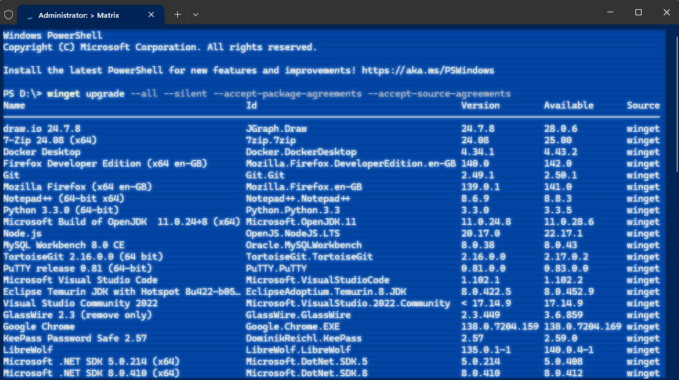Image resolution: width=679 pixels, height=380 pixels.
Task: Maximize the terminal window
Action: 638,12
